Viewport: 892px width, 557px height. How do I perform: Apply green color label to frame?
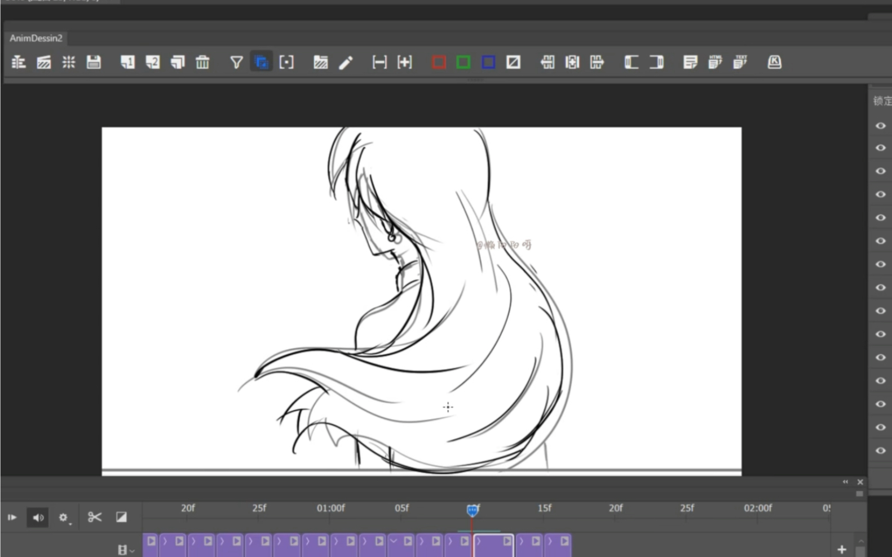click(463, 62)
